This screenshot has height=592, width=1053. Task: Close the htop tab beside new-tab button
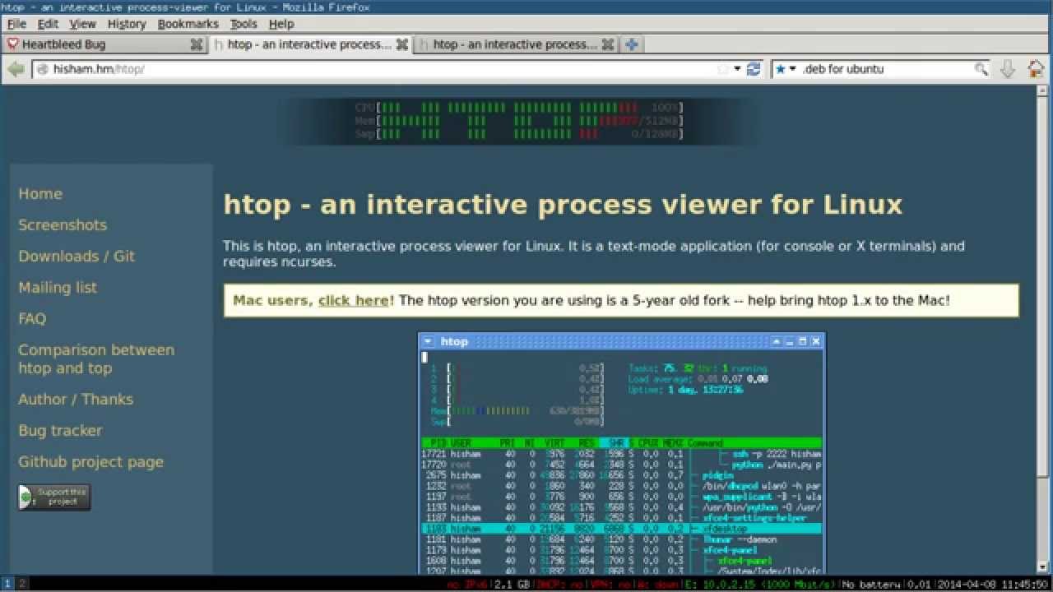pyautogui.click(x=608, y=44)
